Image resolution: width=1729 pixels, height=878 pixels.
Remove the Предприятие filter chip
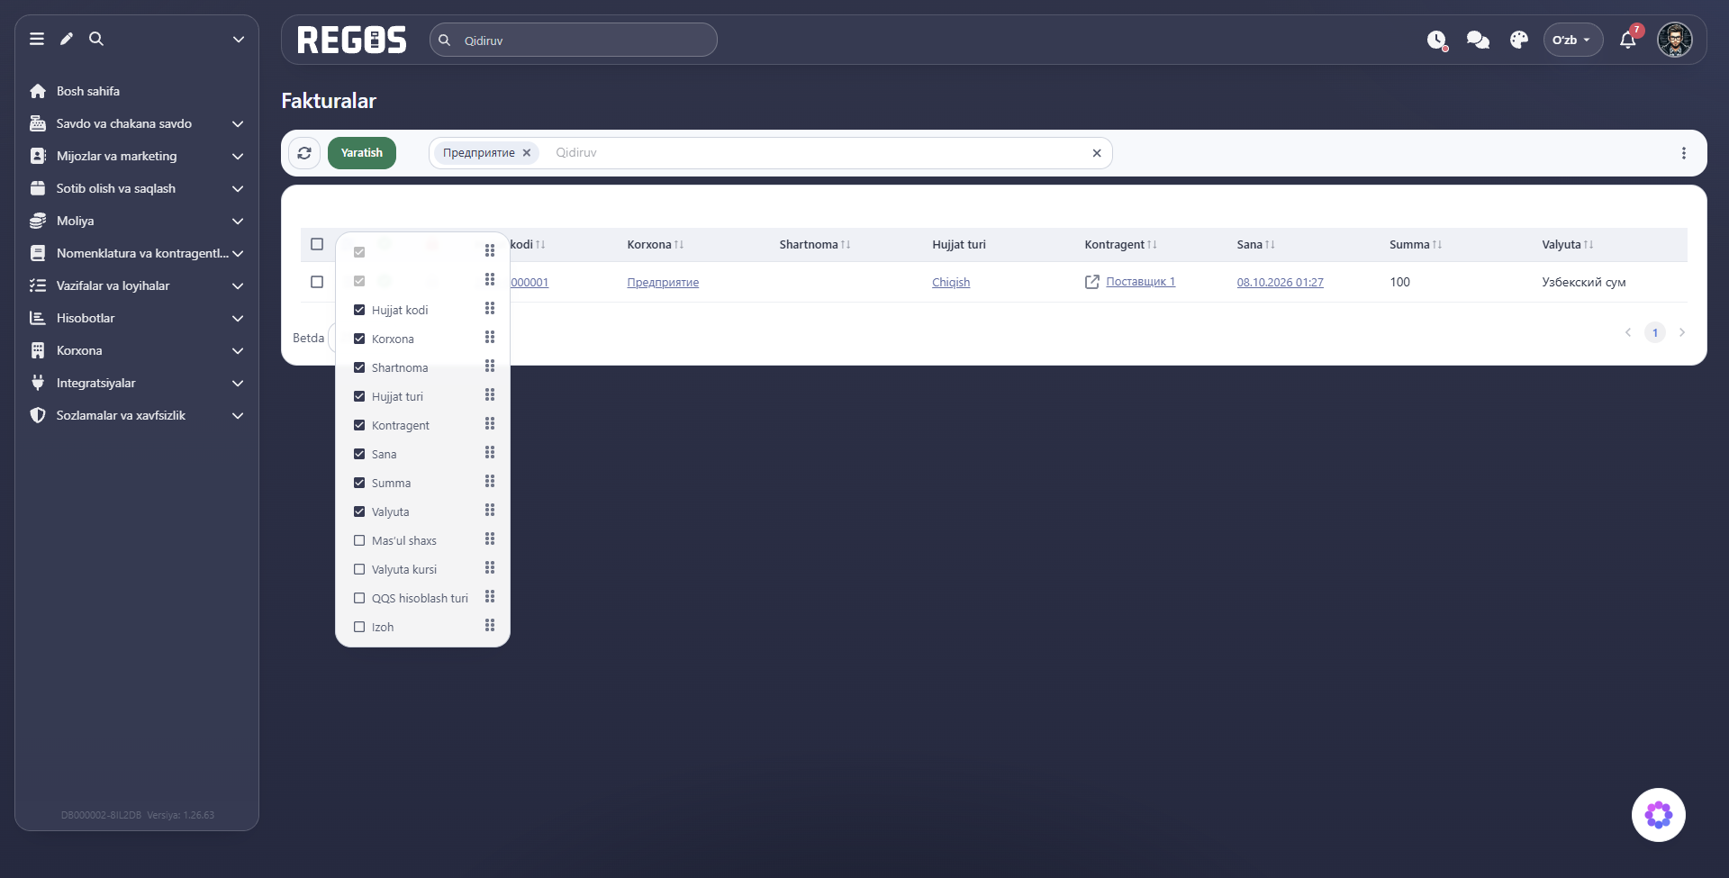[527, 153]
